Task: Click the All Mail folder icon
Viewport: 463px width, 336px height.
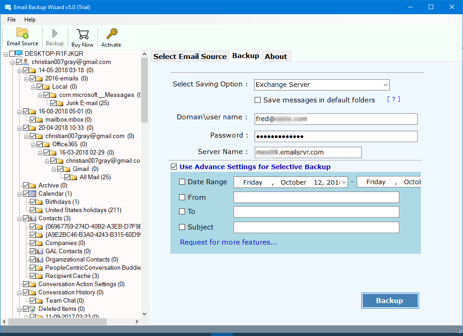Action: pyautogui.click(x=74, y=177)
